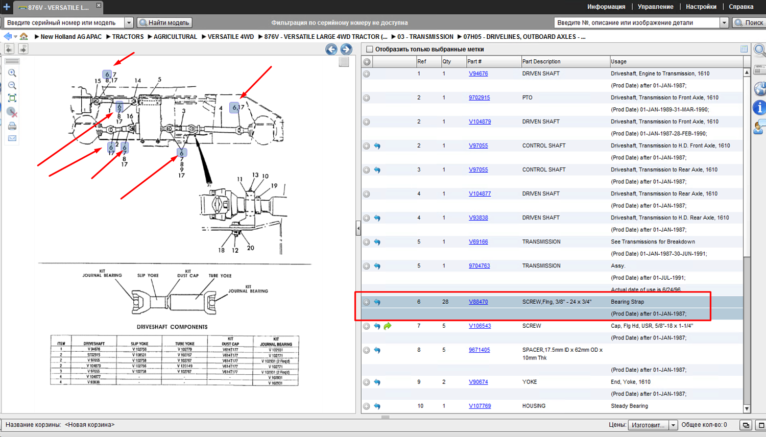Click the 'Найти модель' button

[x=164, y=22]
